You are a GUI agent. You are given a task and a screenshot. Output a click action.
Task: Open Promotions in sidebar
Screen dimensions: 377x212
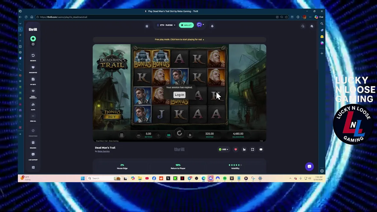[x=33, y=132]
